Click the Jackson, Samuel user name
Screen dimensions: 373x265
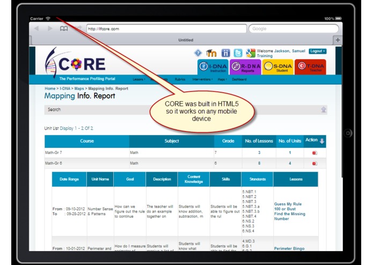pyautogui.click(x=289, y=51)
